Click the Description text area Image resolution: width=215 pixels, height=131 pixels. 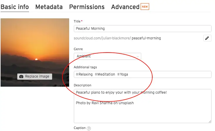point(142,111)
